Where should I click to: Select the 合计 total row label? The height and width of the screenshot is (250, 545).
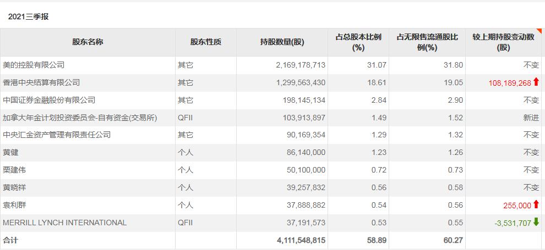[x=10, y=240]
